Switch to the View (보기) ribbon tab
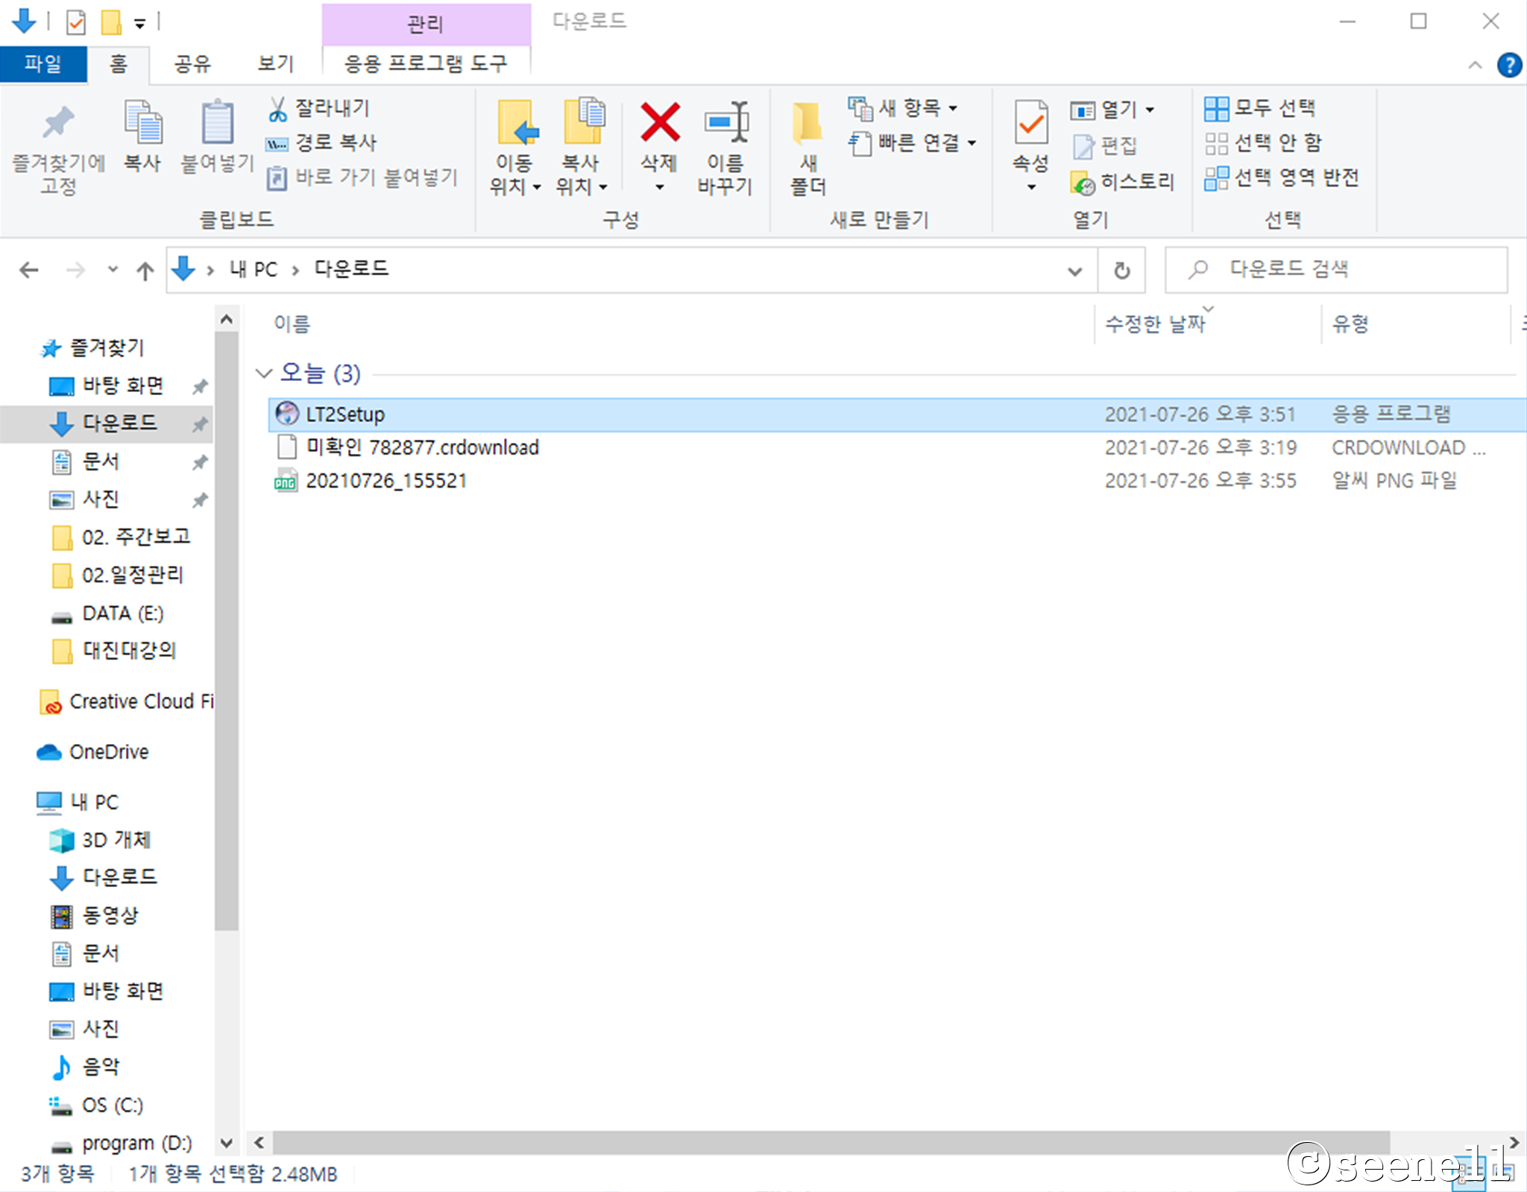Viewport: 1527px width, 1192px height. click(x=275, y=64)
